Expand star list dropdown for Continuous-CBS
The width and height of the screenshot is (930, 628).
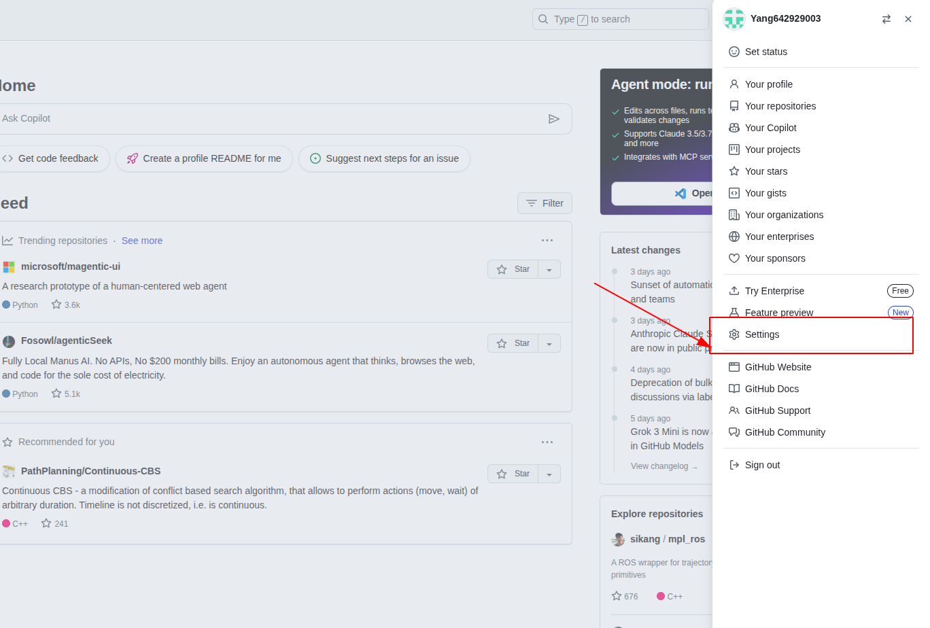(549, 474)
